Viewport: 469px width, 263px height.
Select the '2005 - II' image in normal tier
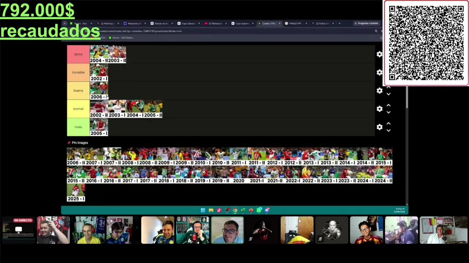[x=153, y=109]
